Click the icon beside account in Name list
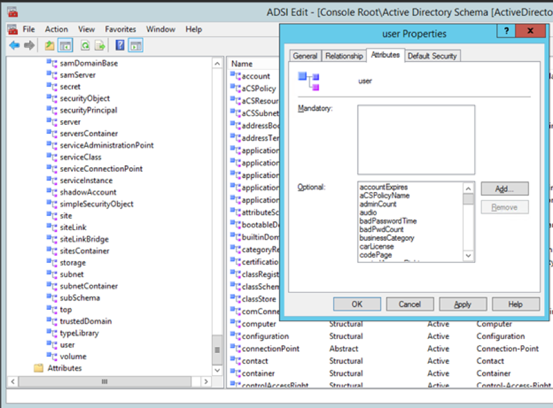 [x=235, y=76]
